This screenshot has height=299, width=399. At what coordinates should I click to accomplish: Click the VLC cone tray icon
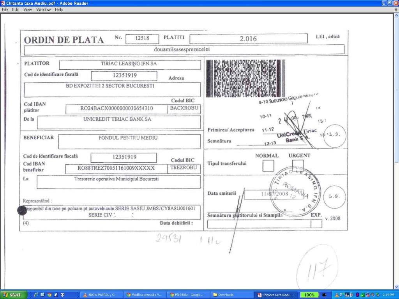(336, 295)
